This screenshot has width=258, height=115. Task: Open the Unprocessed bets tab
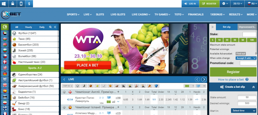coord(247,27)
